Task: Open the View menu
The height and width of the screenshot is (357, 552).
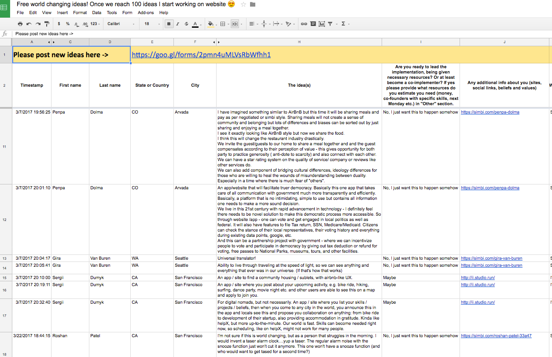Action: [47, 13]
